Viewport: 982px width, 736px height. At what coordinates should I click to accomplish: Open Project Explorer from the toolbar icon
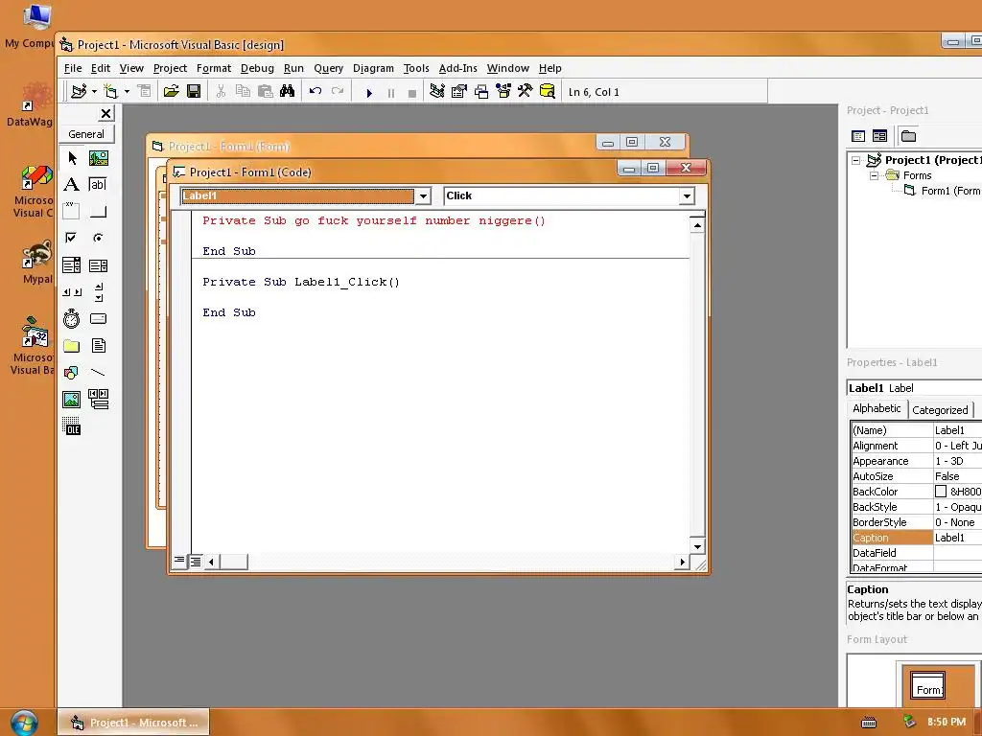point(437,91)
